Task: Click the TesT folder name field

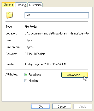Action: click(x=57, y=16)
